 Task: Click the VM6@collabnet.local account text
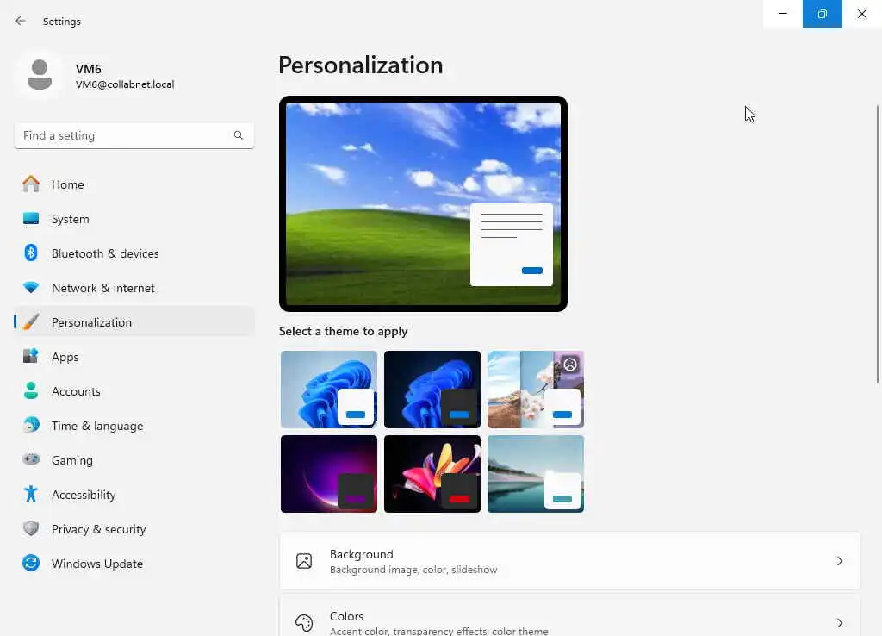click(x=125, y=84)
